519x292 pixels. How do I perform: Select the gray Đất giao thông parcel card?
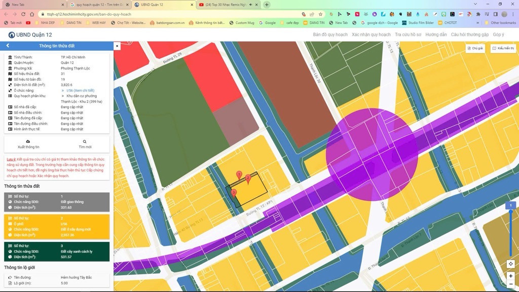[x=57, y=202]
